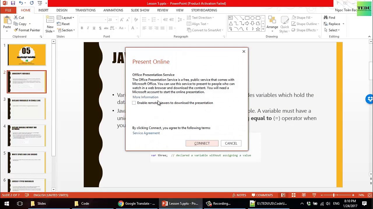The image size is (373, 209).
Task: Adjust the zoom slider handle
Action: [334, 195]
